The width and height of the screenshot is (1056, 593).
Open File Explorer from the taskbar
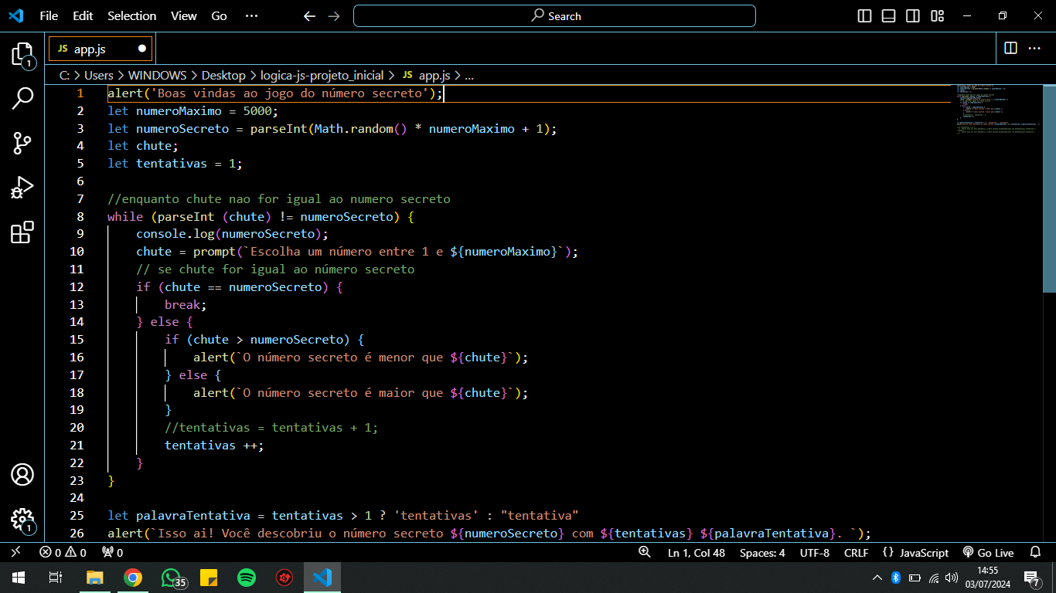(x=94, y=578)
